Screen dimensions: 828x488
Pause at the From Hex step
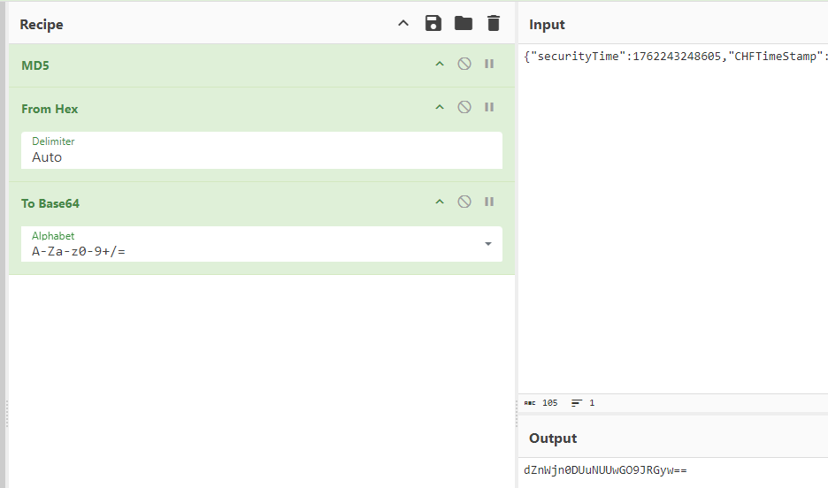pos(488,107)
